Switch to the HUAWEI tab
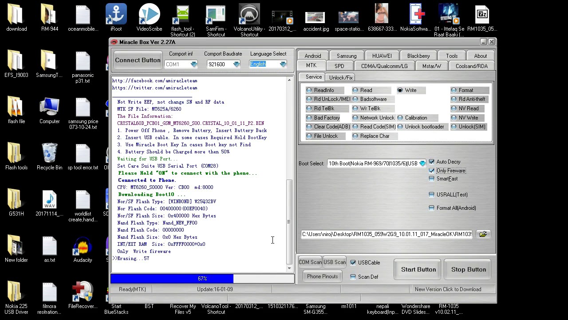The width and height of the screenshot is (568, 320). coord(382,56)
